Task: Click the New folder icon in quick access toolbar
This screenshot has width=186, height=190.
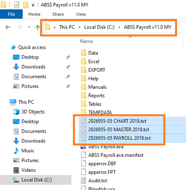Action: tap(26, 5)
